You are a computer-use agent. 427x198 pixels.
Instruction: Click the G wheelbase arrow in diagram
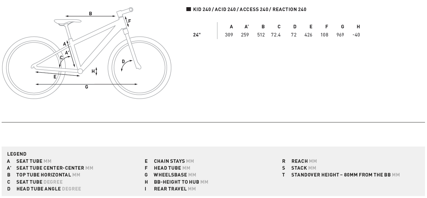[87, 84]
